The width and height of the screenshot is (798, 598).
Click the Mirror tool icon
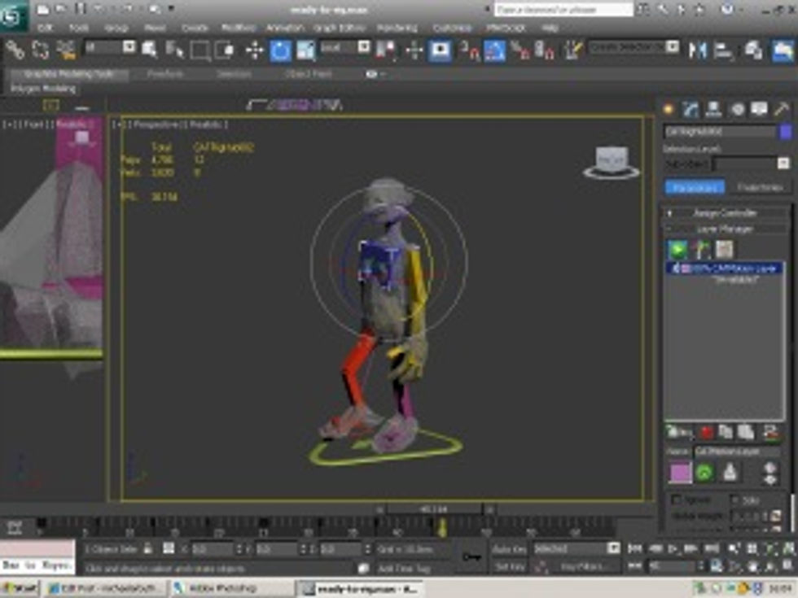(698, 50)
